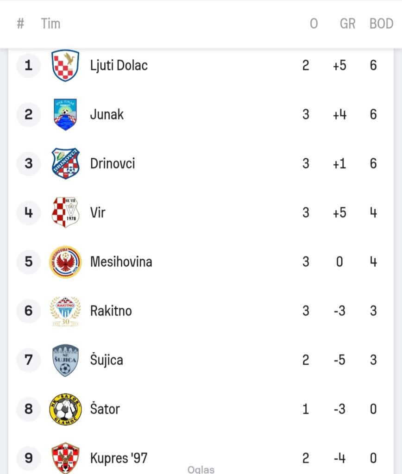Select the Tim column header
The width and height of the screenshot is (402, 474).
50,24
